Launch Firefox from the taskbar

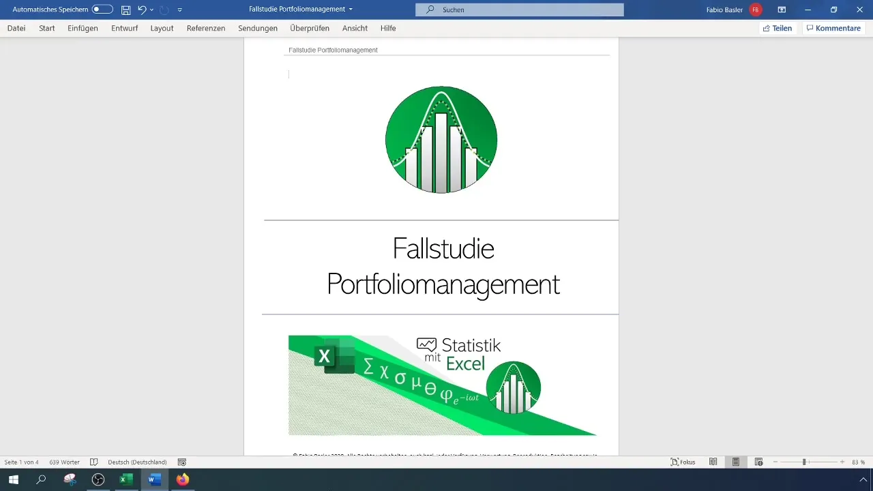pos(182,479)
